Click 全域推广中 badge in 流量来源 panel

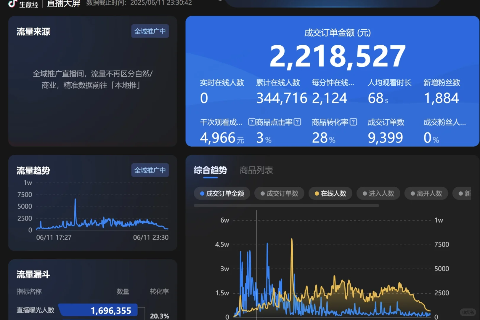coord(150,31)
